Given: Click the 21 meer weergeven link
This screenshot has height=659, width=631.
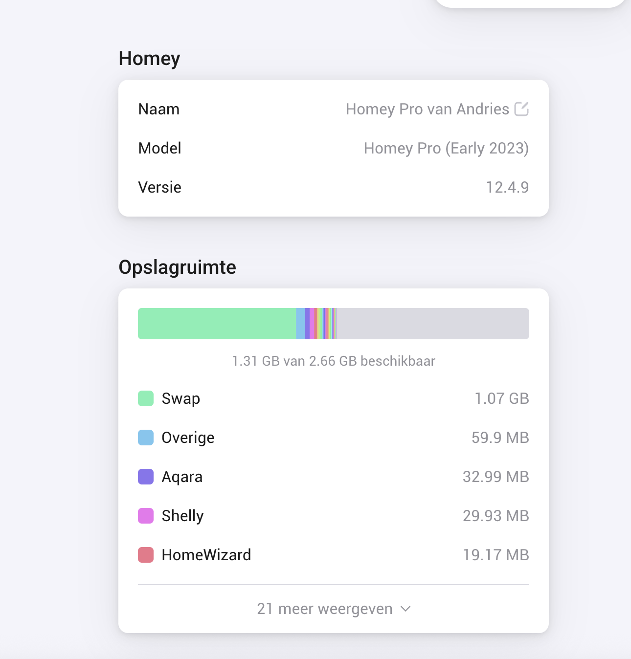Looking at the screenshot, I should tap(325, 609).
